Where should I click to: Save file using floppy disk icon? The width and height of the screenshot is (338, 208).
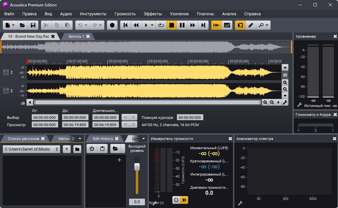point(33,25)
